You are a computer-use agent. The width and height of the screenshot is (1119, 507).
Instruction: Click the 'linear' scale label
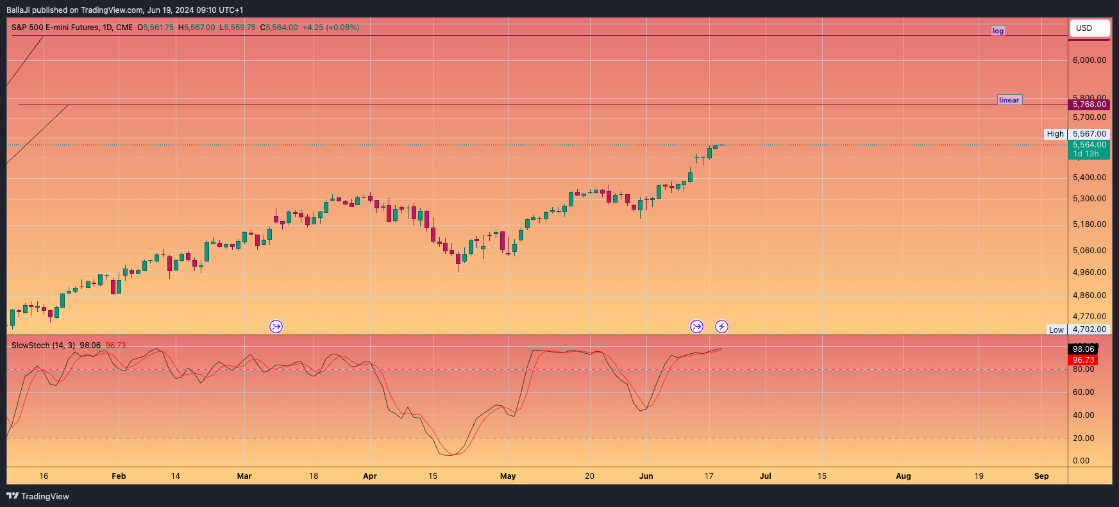[1009, 100]
